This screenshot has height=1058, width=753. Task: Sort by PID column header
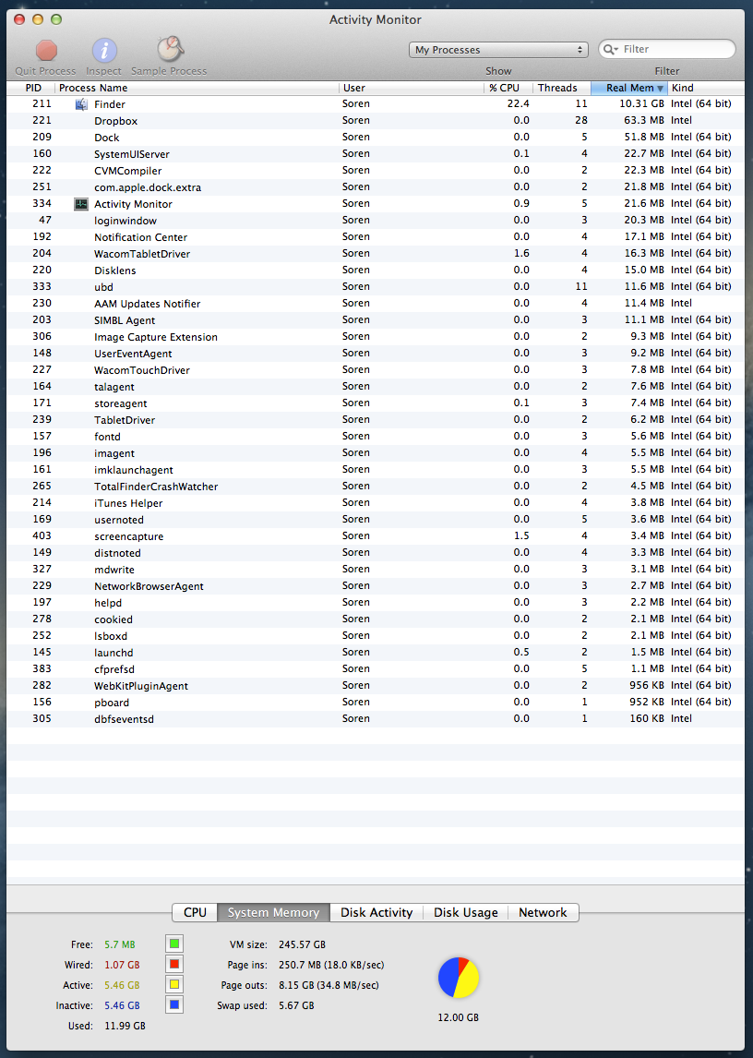[30, 88]
